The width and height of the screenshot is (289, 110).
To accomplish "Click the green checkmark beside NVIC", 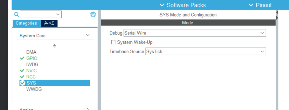I will 22,71.
